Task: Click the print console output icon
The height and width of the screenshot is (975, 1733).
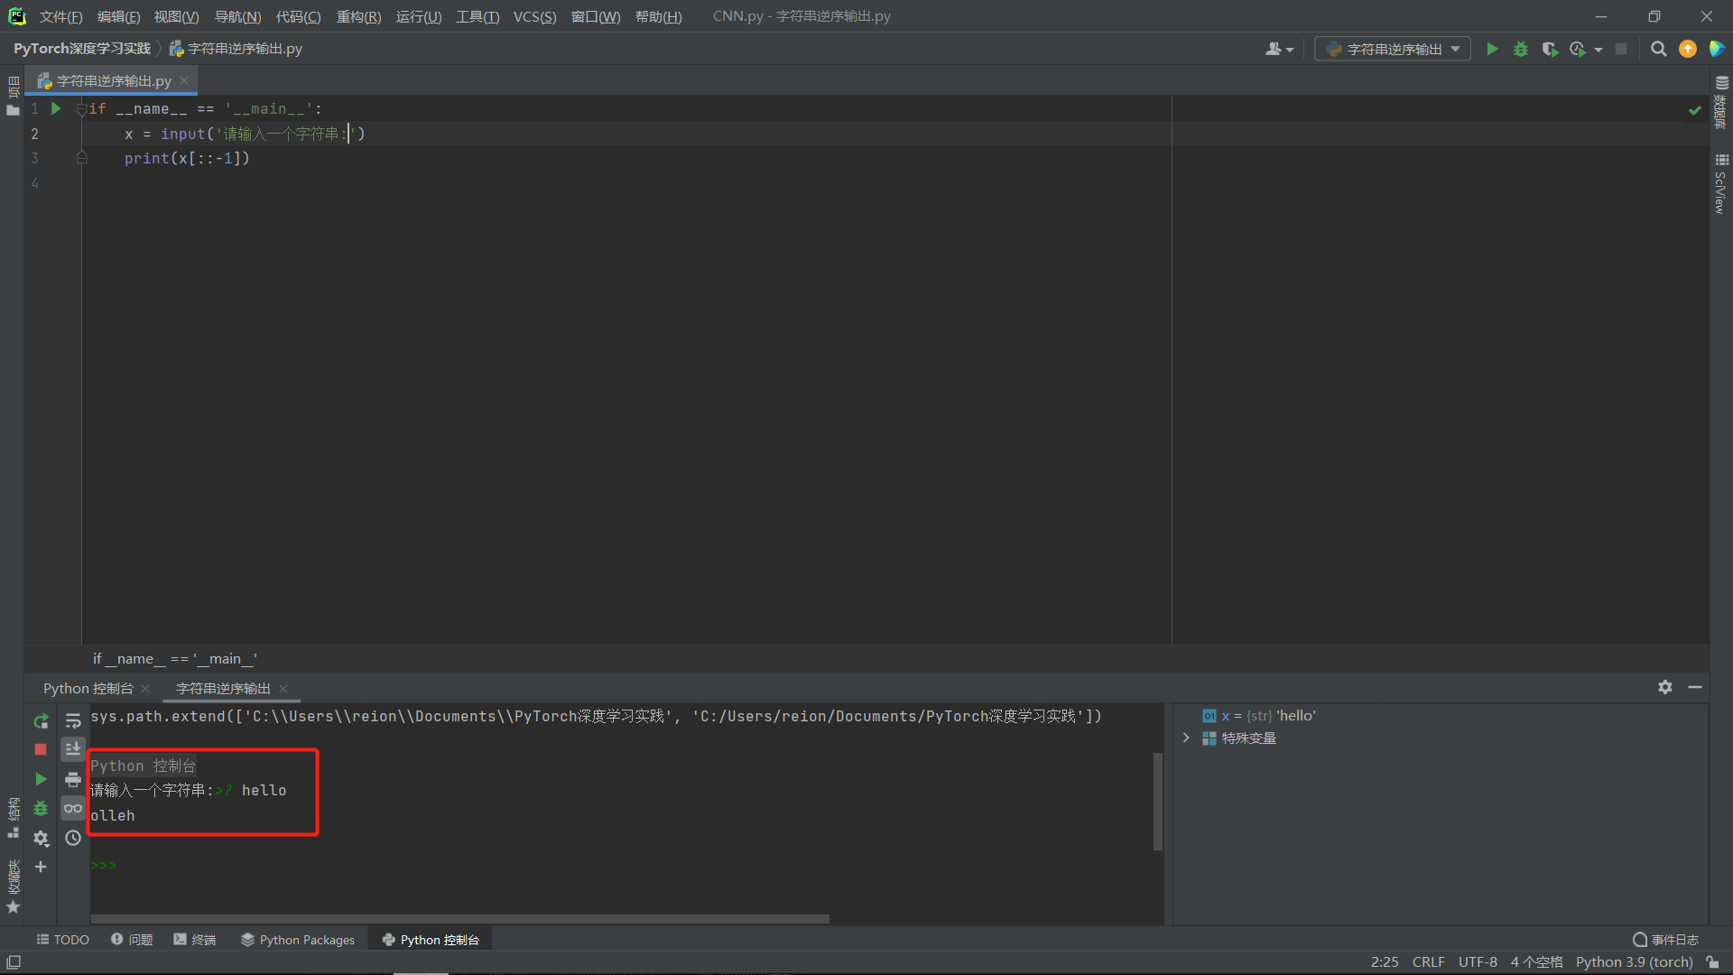Action: pos(73,779)
